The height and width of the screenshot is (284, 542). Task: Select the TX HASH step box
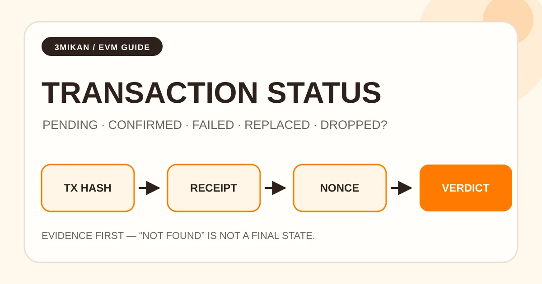[x=88, y=188]
